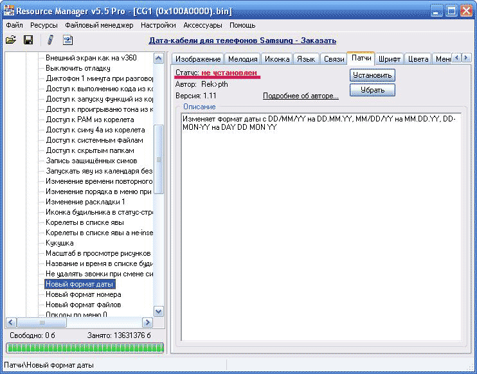Select Изменение раскладки 1 patch
The height and width of the screenshot is (374, 477).
tap(85, 202)
